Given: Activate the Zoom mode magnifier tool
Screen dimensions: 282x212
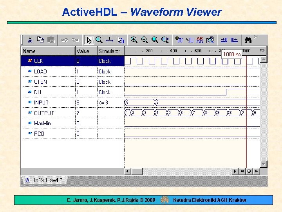Looking at the screenshot, I should [99, 40].
